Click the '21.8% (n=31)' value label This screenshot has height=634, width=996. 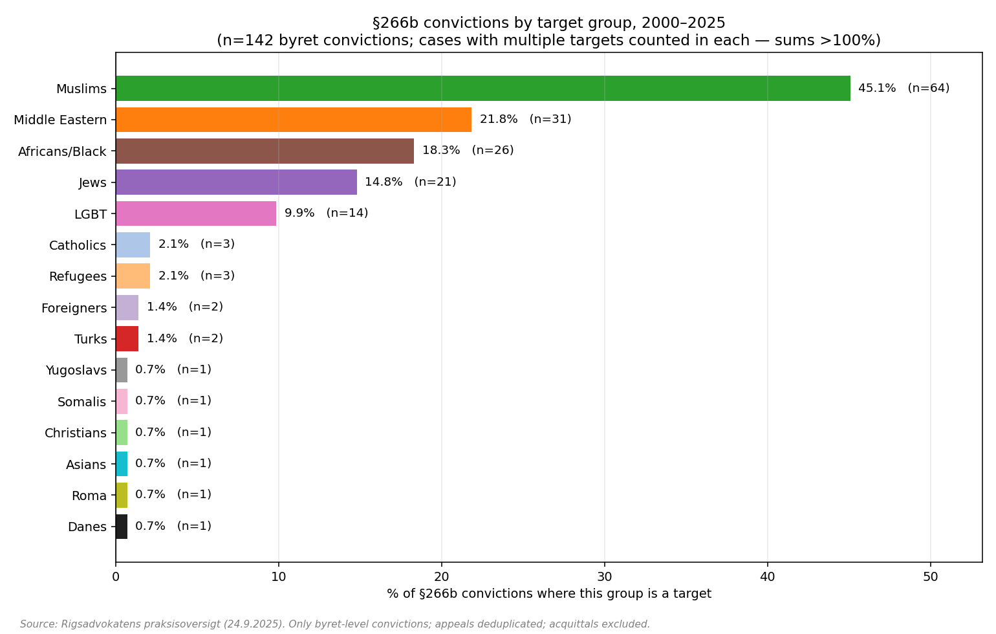(526, 119)
